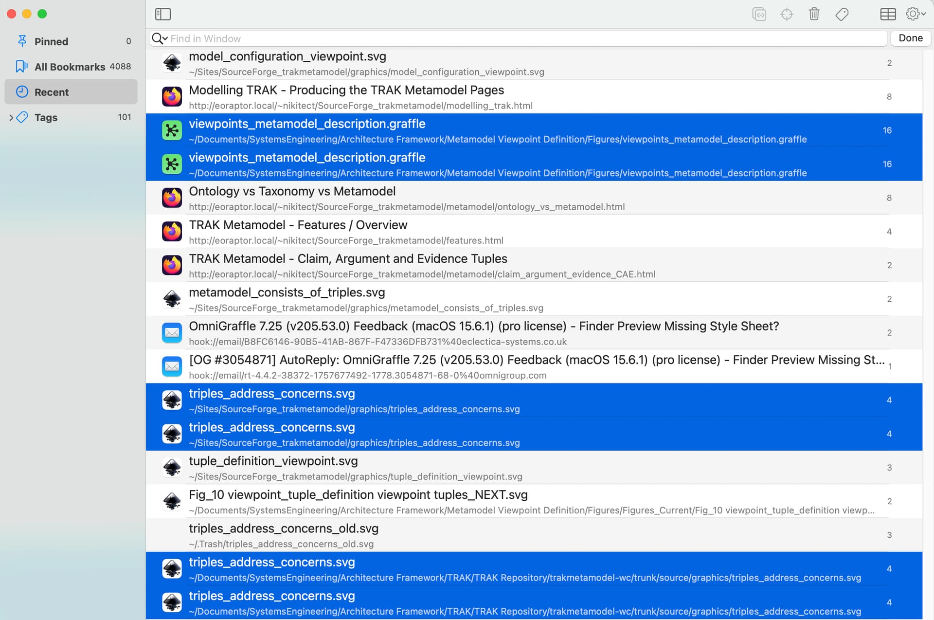Click the clock icon beside Recent
This screenshot has height=620, width=934.
[x=22, y=92]
